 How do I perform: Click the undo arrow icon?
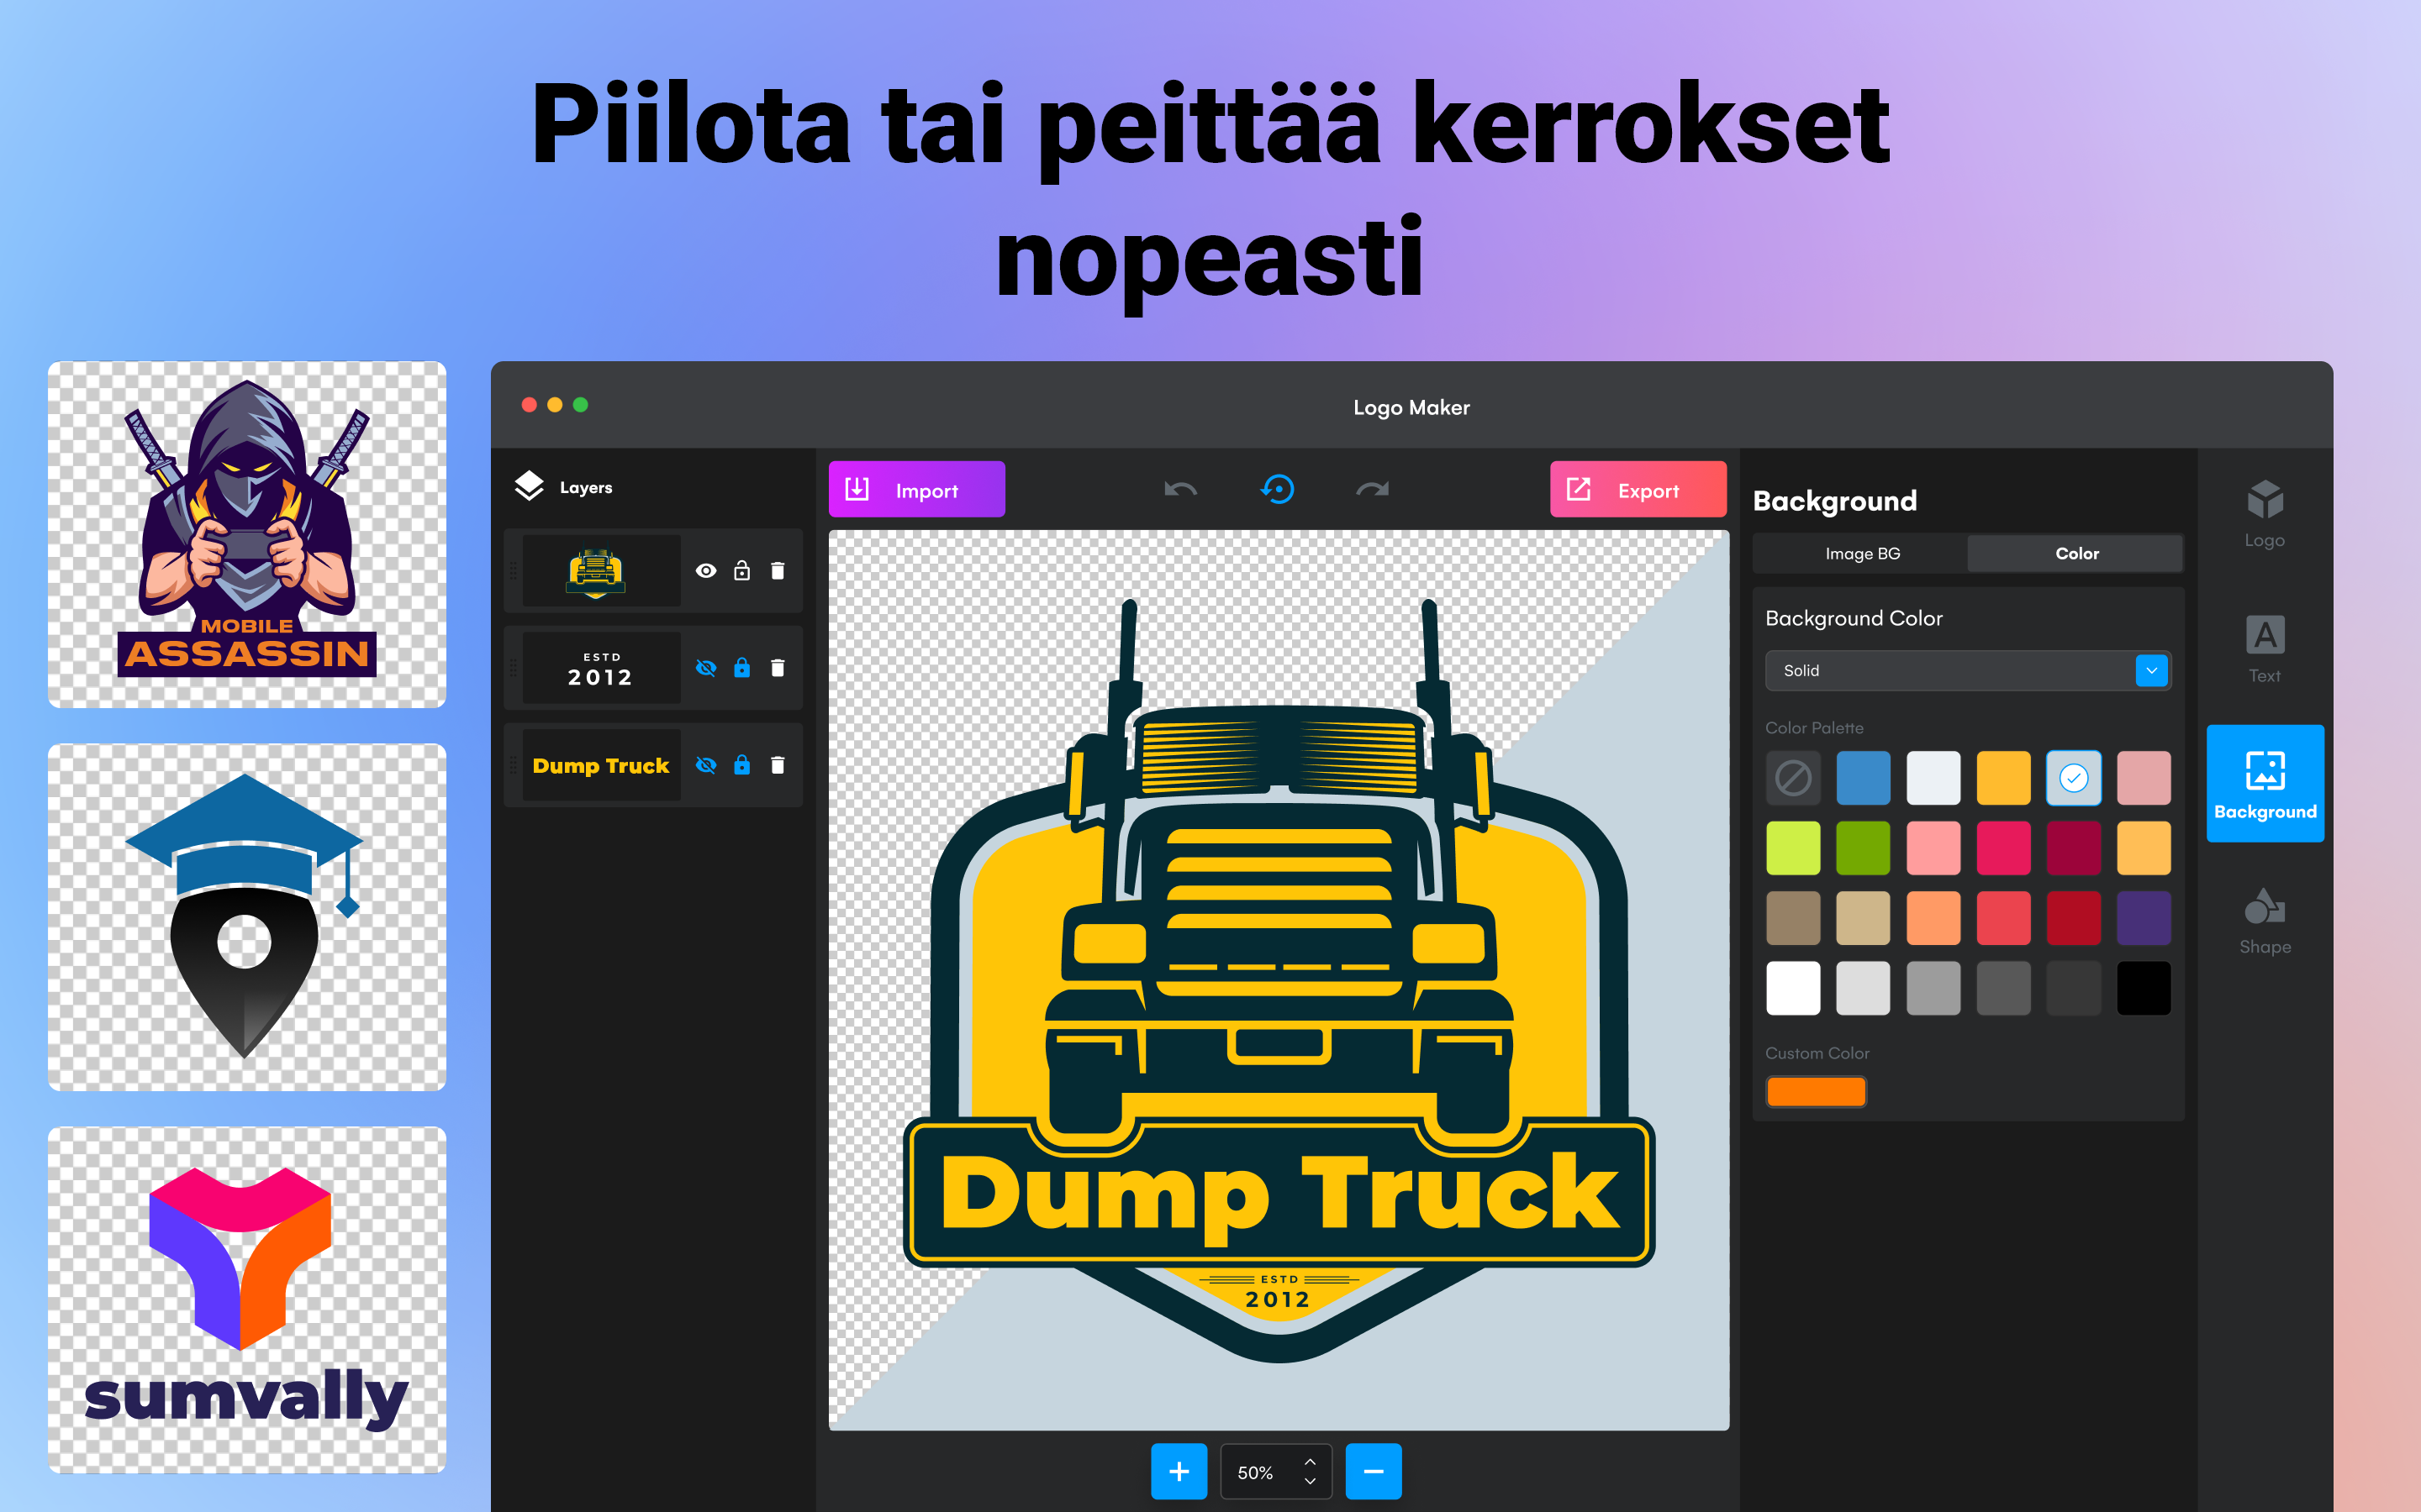(x=1180, y=490)
